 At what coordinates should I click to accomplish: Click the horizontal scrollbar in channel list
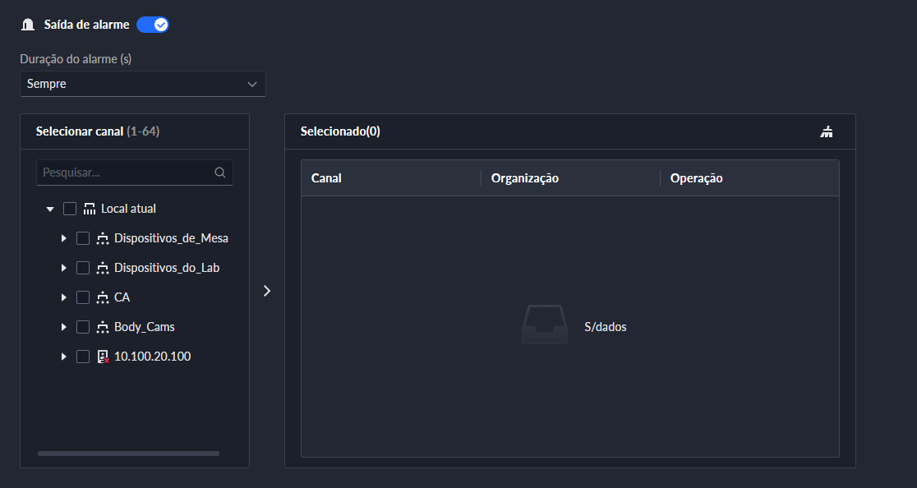[128, 453]
